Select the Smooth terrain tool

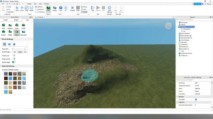click(3, 33)
